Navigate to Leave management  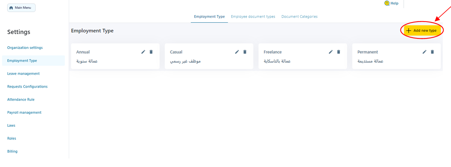(x=23, y=74)
